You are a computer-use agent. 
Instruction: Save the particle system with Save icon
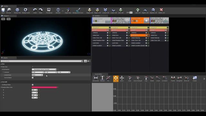(x=3, y=11)
